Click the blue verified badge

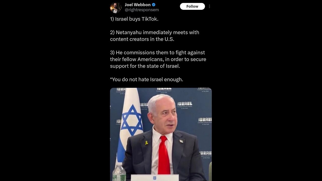point(154,5)
